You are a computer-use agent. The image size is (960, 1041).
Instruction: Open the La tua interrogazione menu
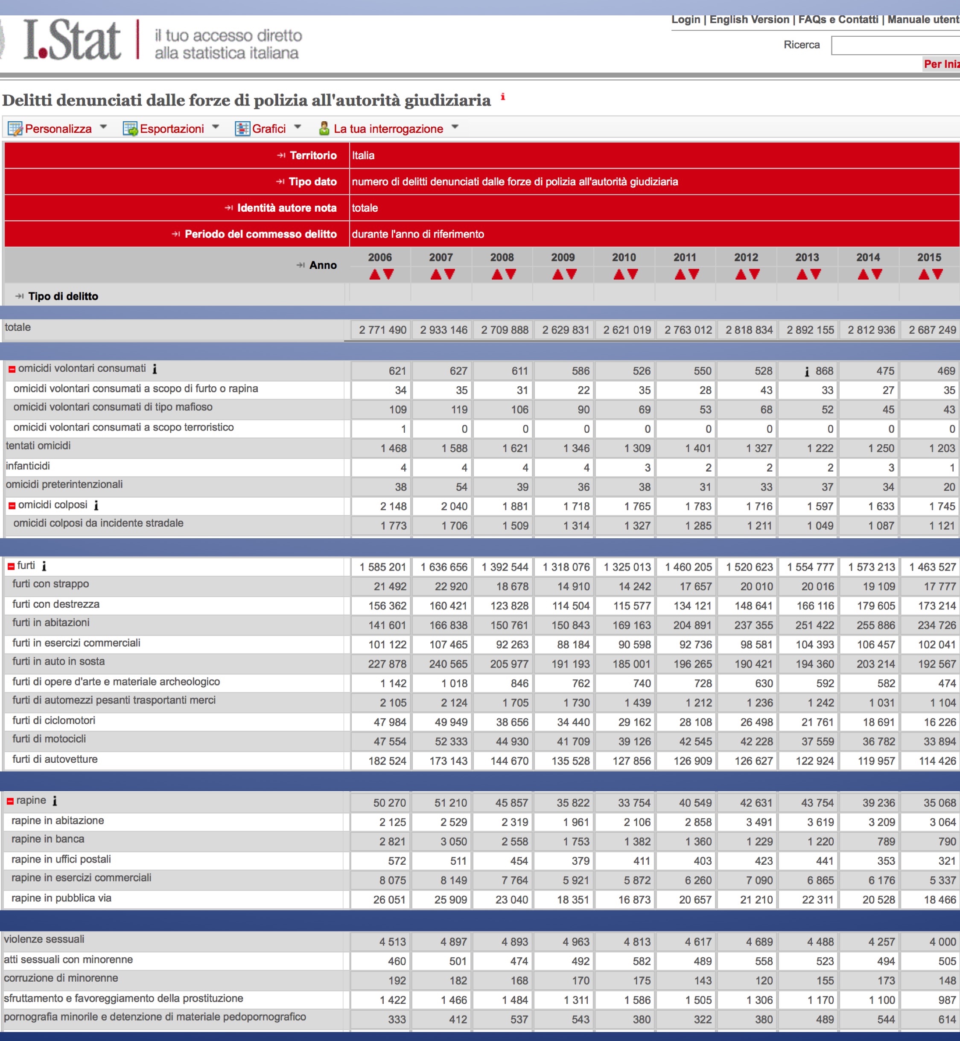pos(455,127)
